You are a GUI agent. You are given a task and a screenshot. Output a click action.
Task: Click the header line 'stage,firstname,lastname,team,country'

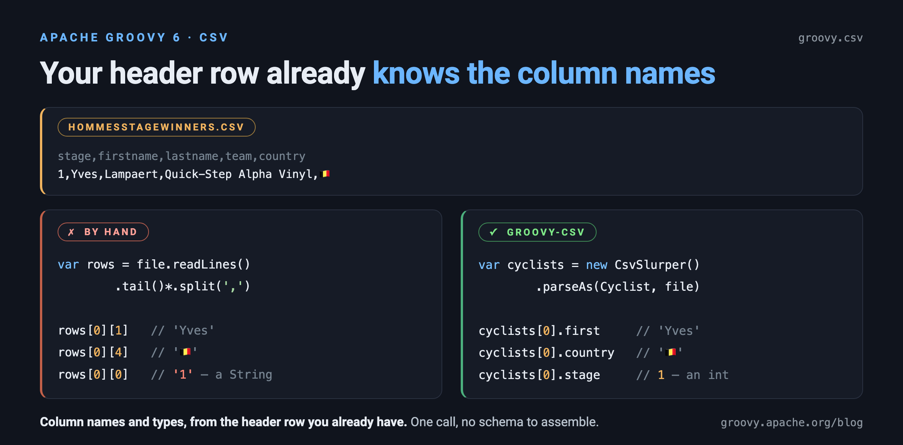tap(182, 156)
